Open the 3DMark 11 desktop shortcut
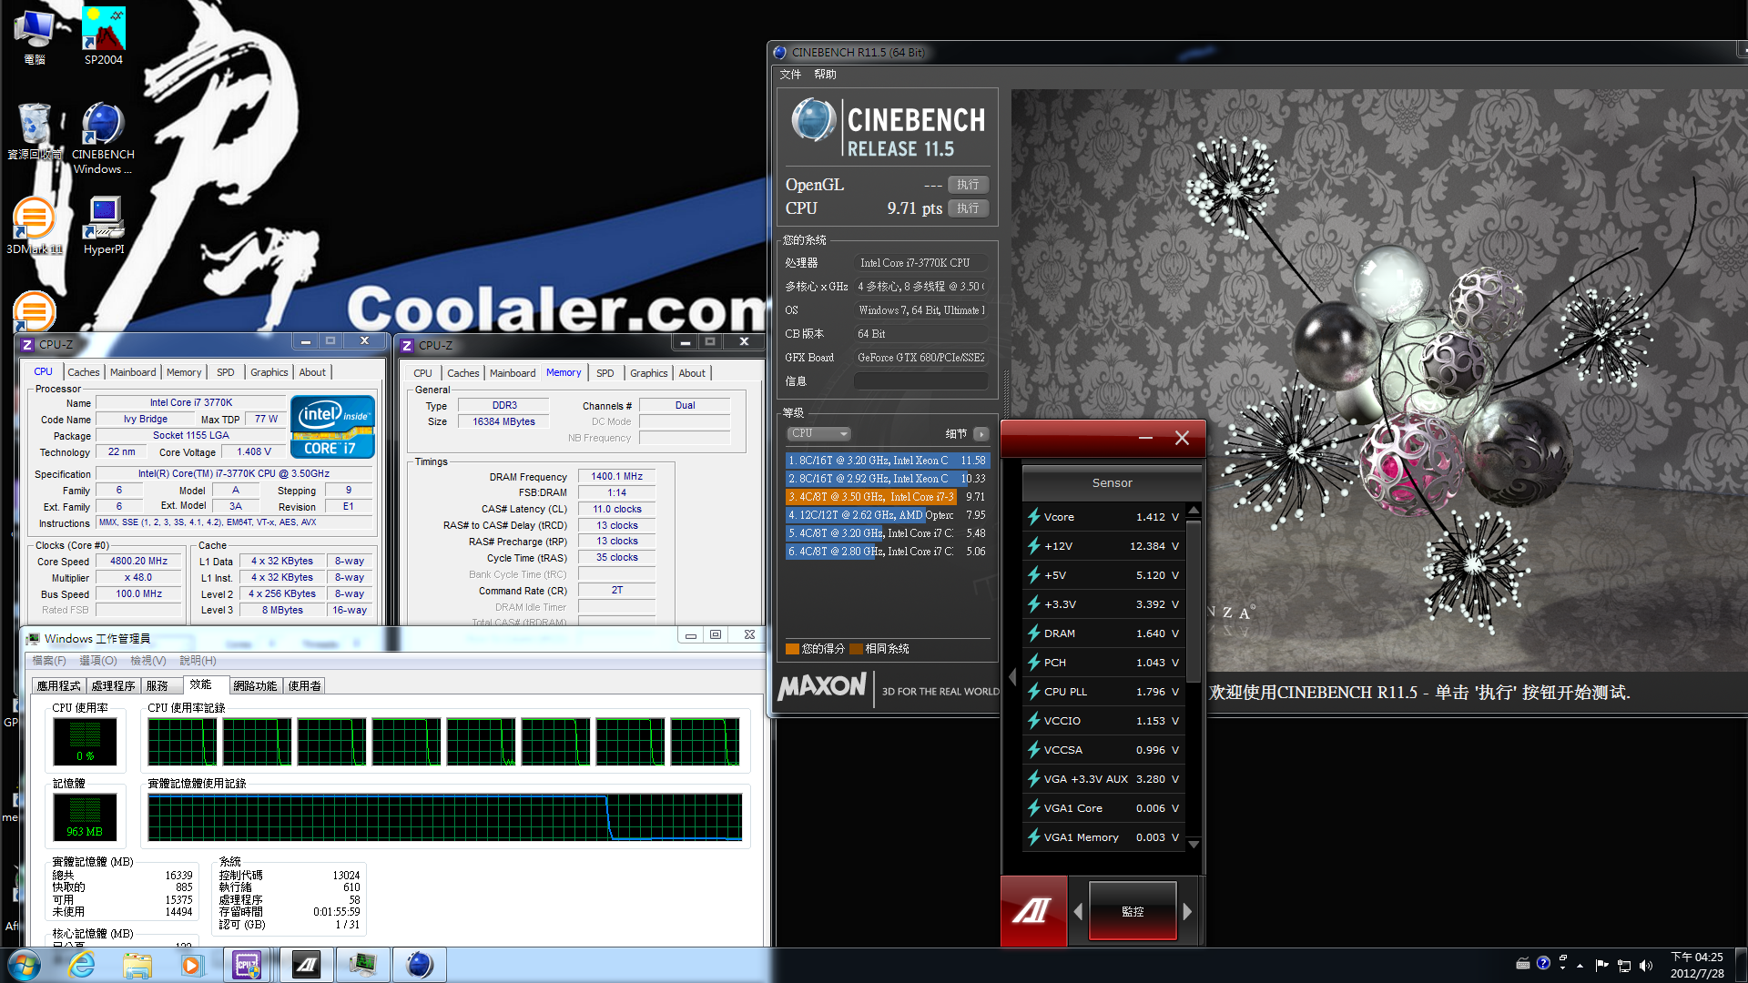Screen dimensions: 1748x983 coord(35,226)
